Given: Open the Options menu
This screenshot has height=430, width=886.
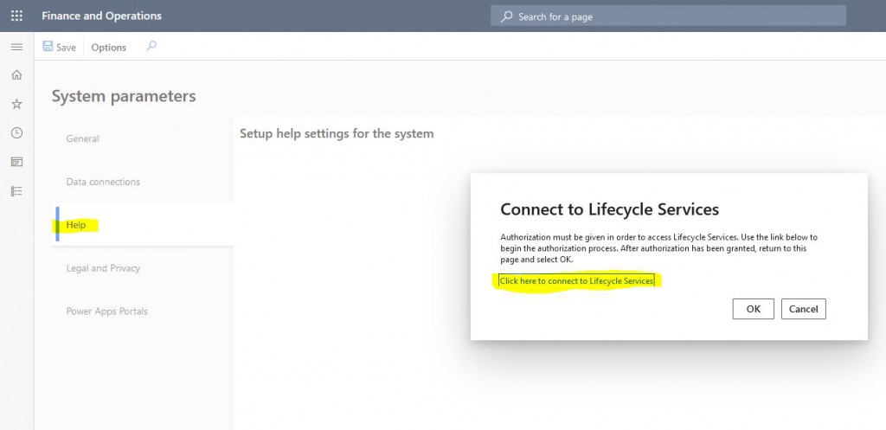Looking at the screenshot, I should pyautogui.click(x=108, y=48).
